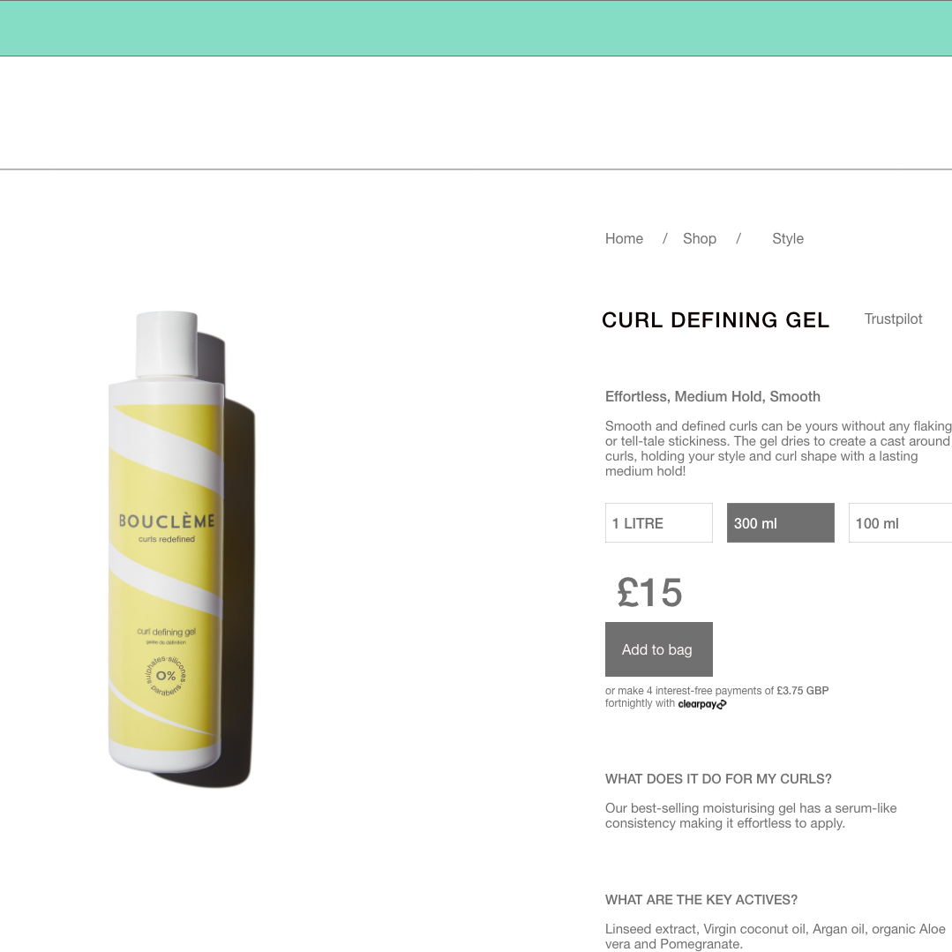Screen dimensions: 952x952
Task: Open the Style category breadcrumb
Action: tap(788, 238)
